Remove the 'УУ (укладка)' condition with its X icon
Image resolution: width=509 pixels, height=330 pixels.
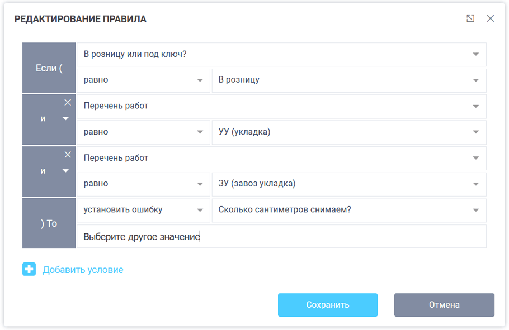pyautogui.click(x=68, y=102)
